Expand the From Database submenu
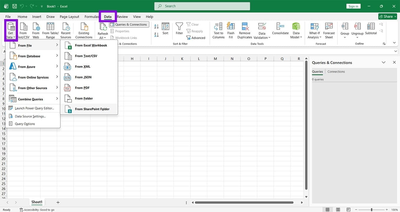The width and height of the screenshot is (400, 212). [33, 56]
